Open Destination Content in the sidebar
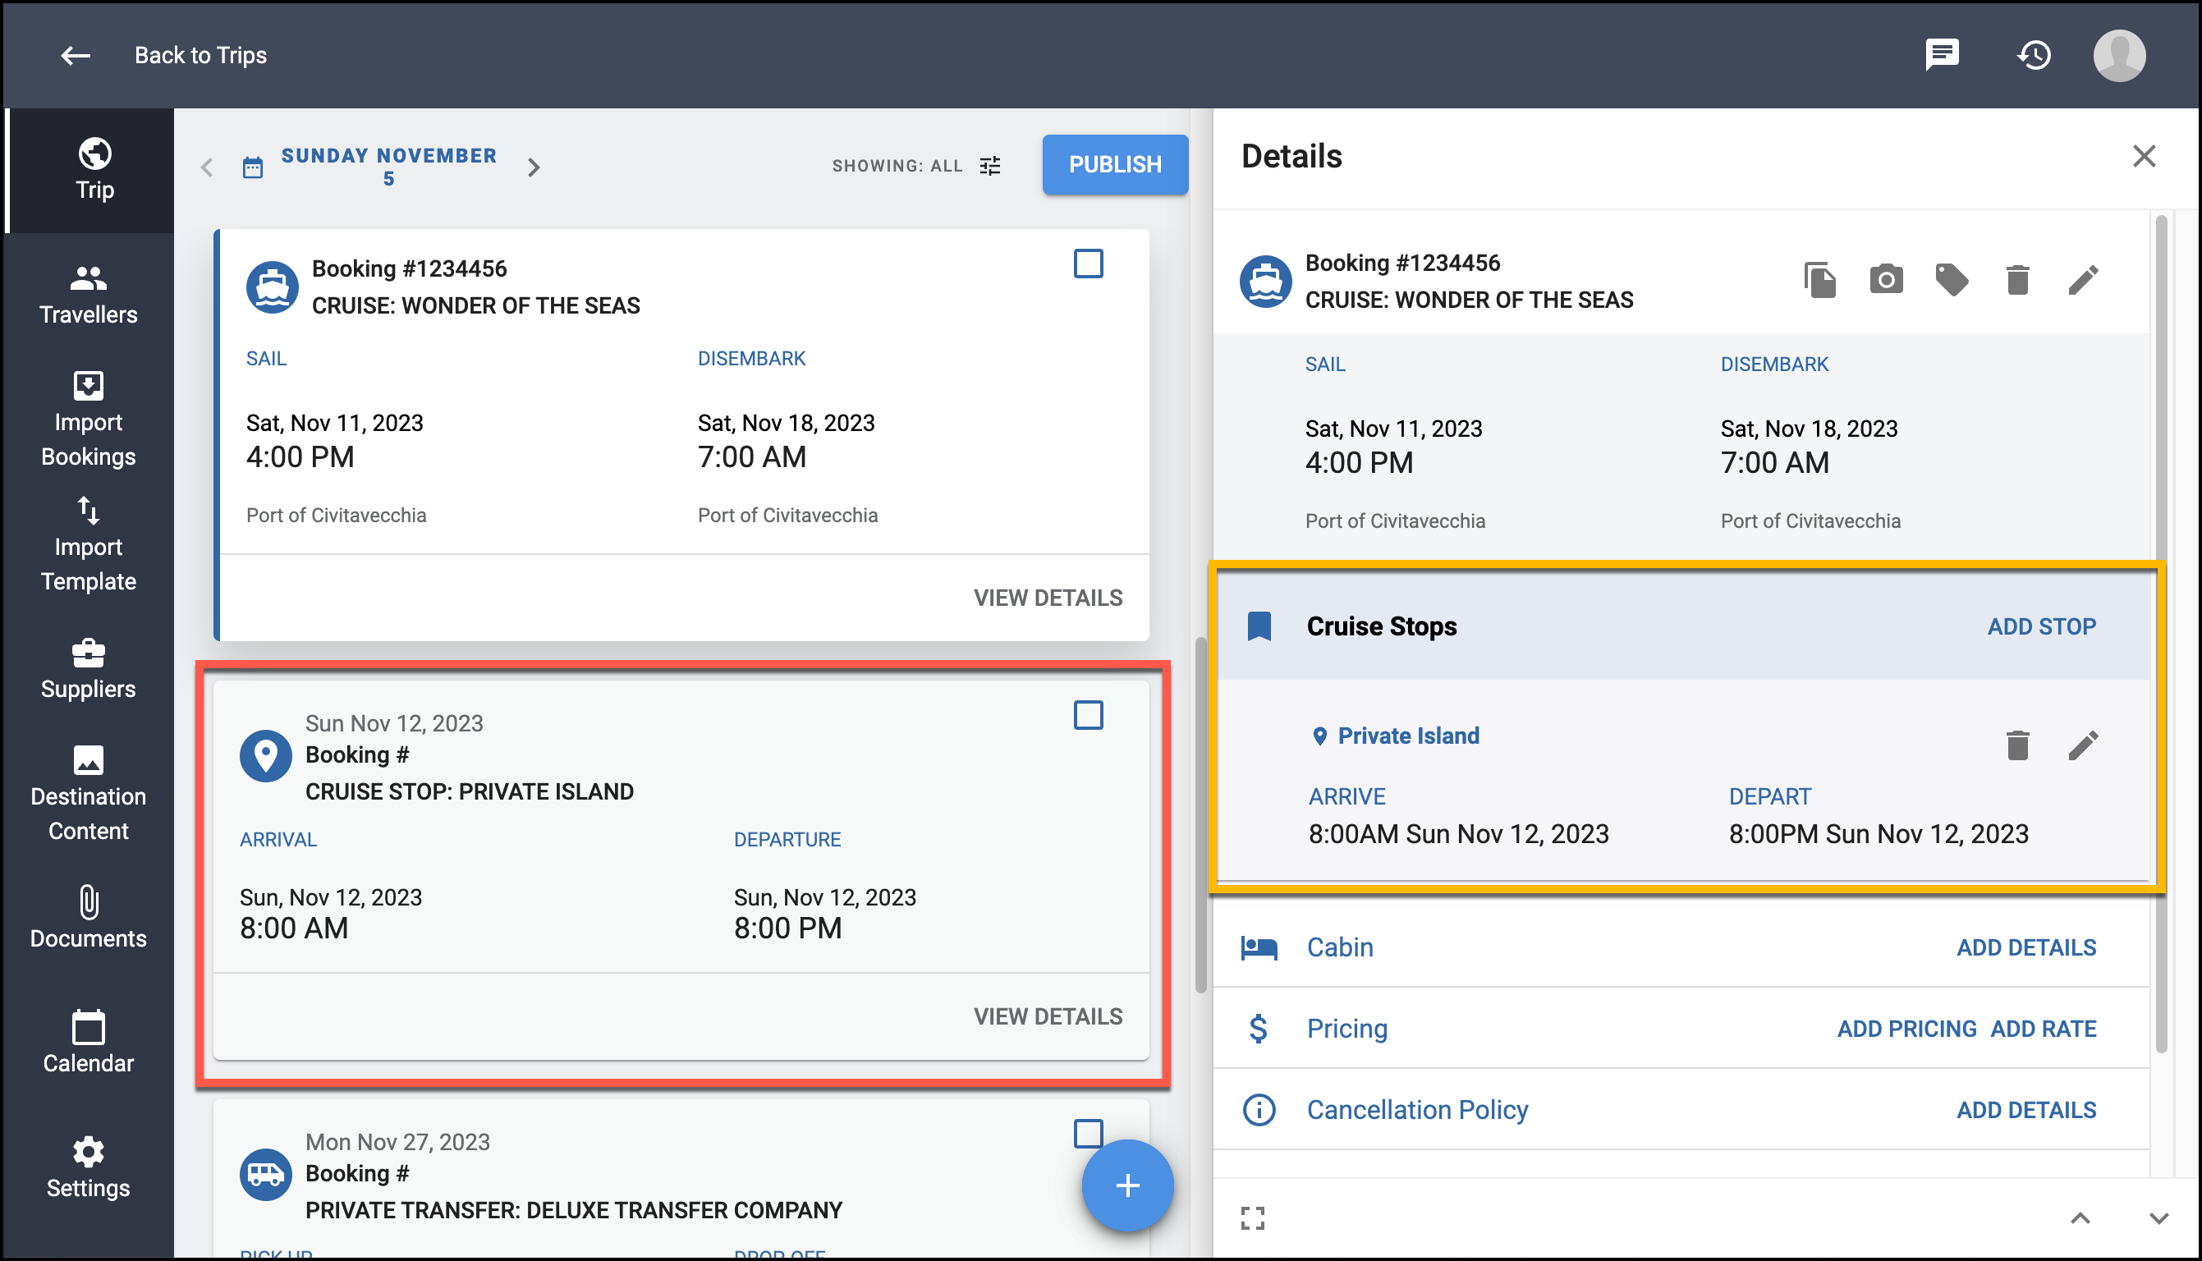The image size is (2202, 1261). click(89, 793)
